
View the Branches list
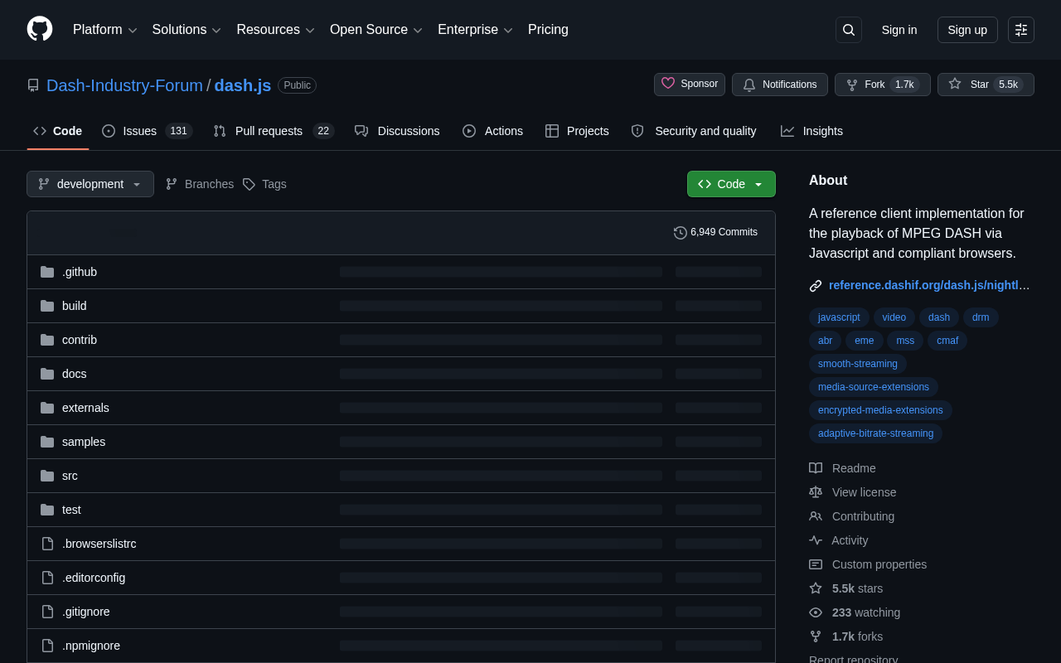pos(200,184)
